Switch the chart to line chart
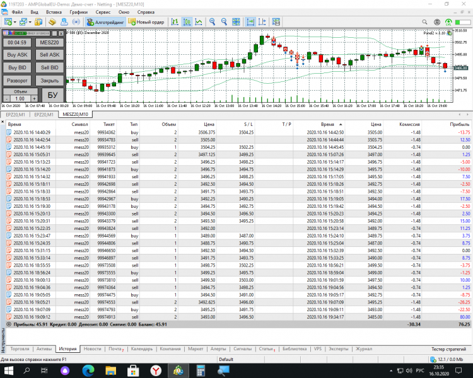 point(199,21)
